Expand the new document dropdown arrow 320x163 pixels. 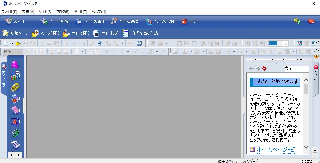click(12, 43)
